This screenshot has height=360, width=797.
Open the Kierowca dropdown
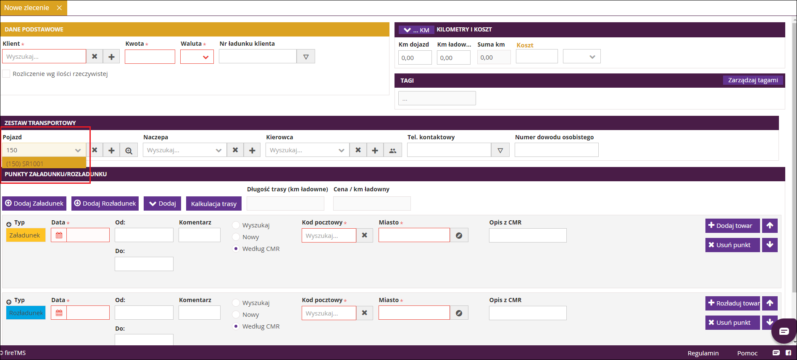tap(341, 150)
